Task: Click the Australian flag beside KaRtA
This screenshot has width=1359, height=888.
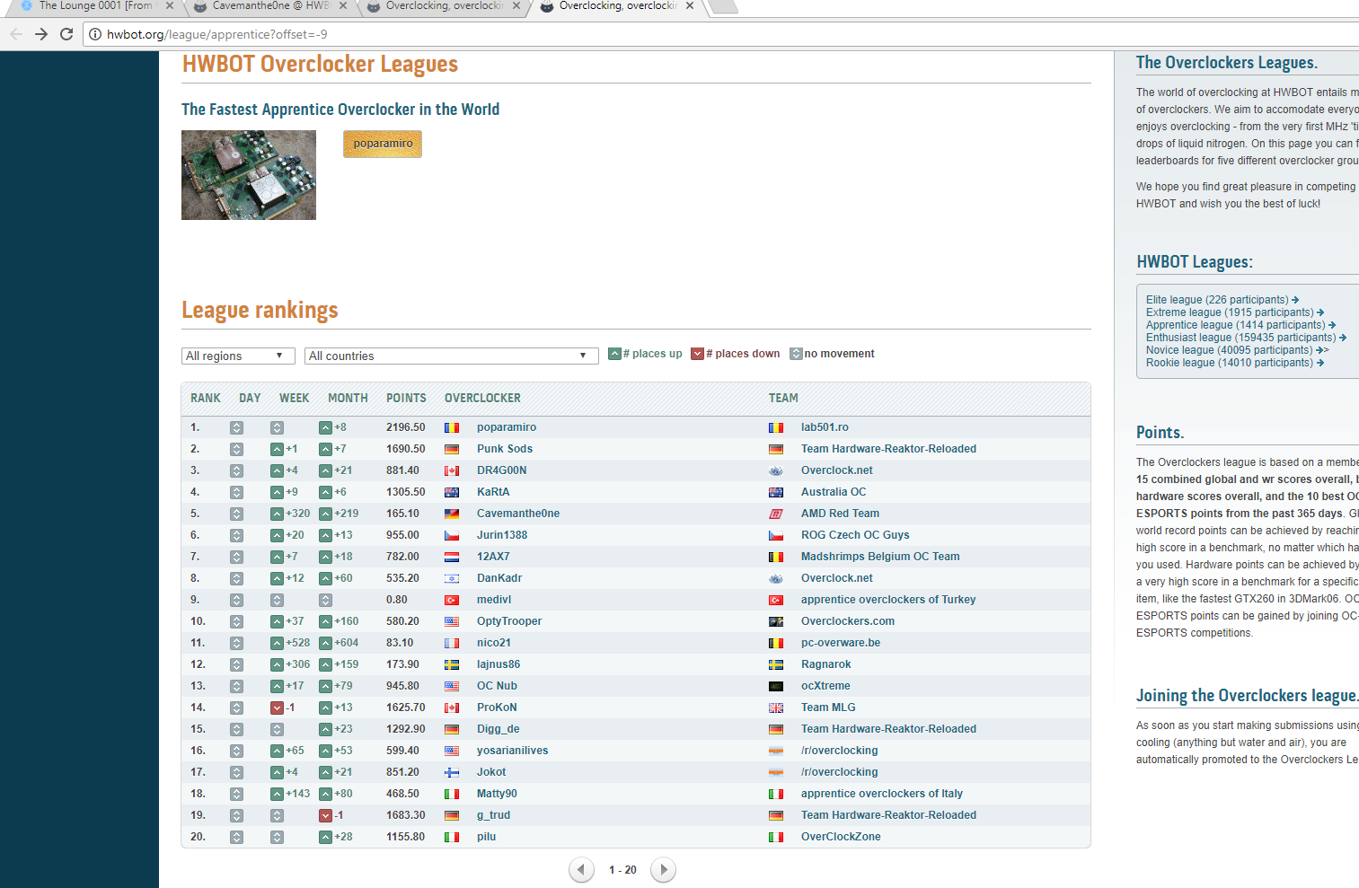Action: click(452, 493)
